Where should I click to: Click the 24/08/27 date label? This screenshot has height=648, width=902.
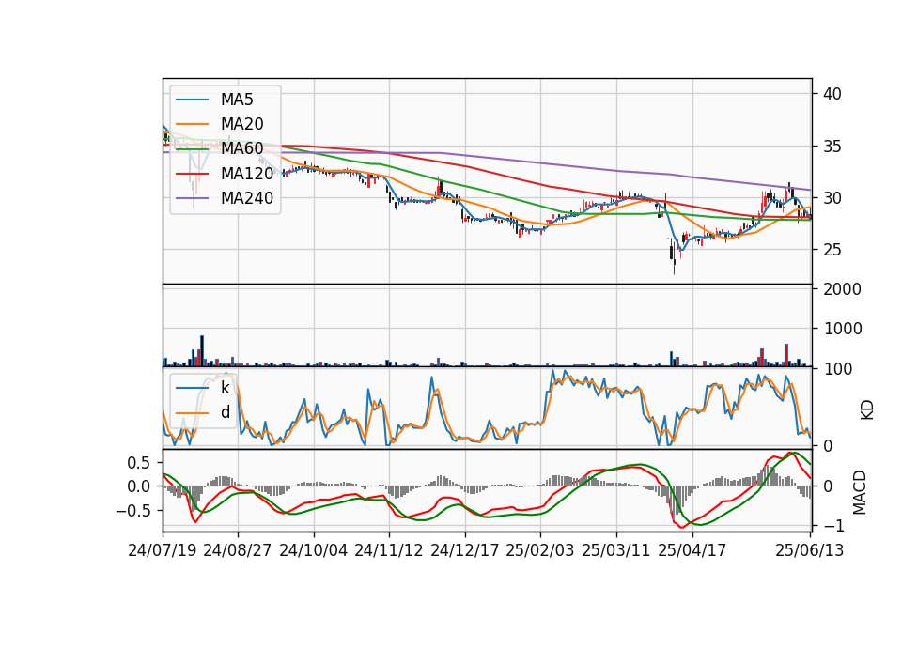pyautogui.click(x=238, y=550)
